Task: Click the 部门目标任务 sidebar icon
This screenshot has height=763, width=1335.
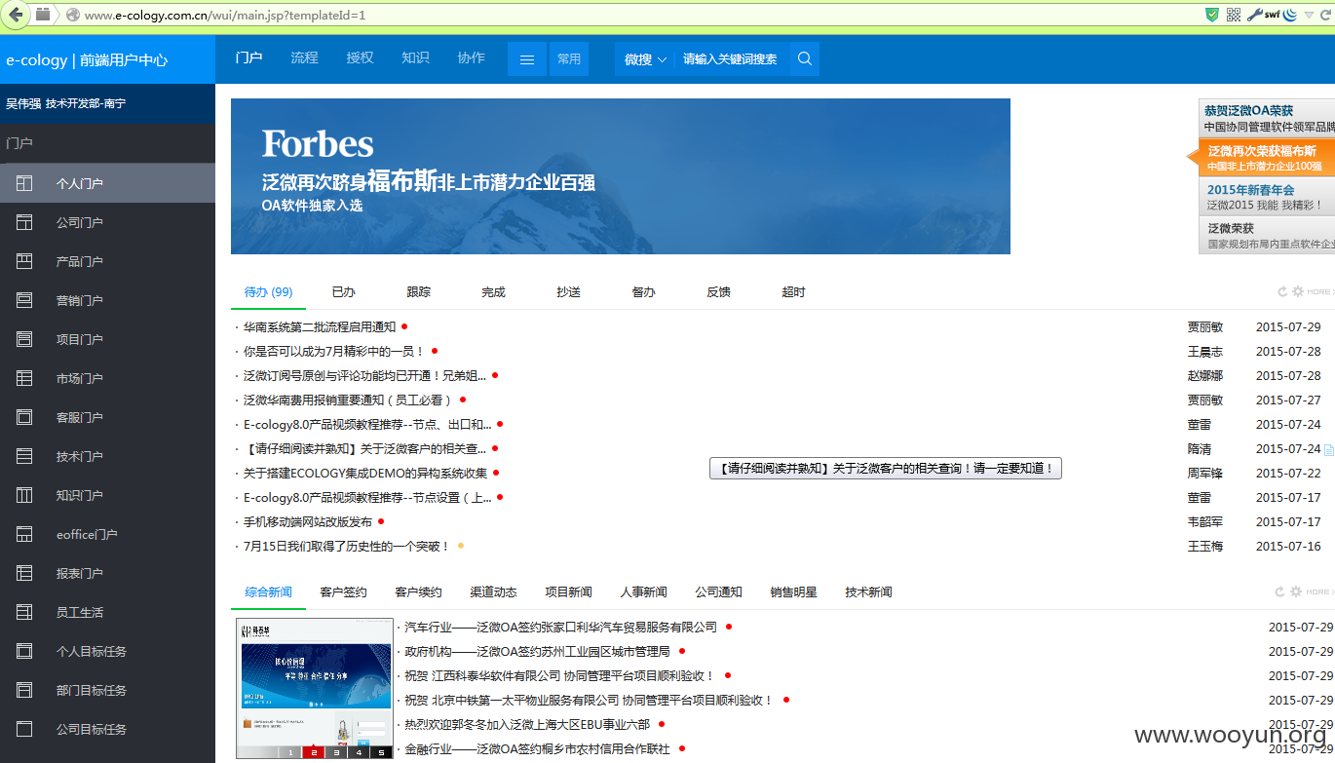Action: (24, 690)
